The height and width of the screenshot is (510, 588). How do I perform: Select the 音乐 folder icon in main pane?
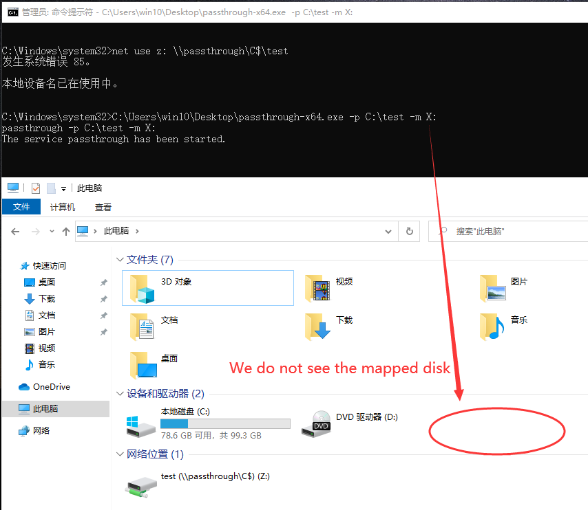coord(492,326)
